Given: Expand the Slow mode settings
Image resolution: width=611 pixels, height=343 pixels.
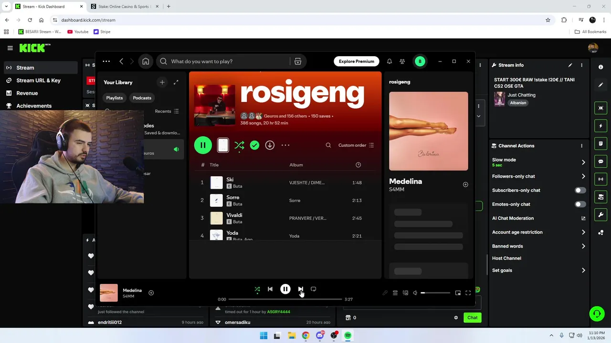Looking at the screenshot, I should (x=583, y=162).
